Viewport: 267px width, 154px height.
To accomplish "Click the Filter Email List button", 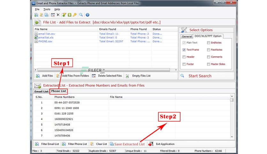I will 47,144.
